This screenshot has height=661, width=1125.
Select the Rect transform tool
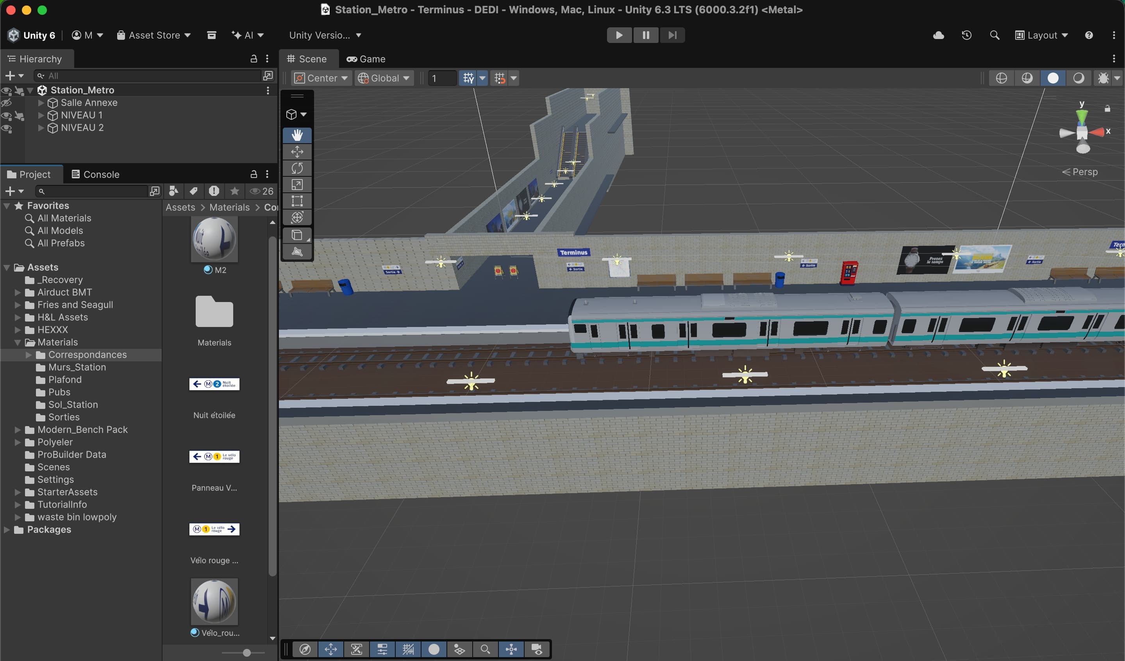[x=297, y=201]
